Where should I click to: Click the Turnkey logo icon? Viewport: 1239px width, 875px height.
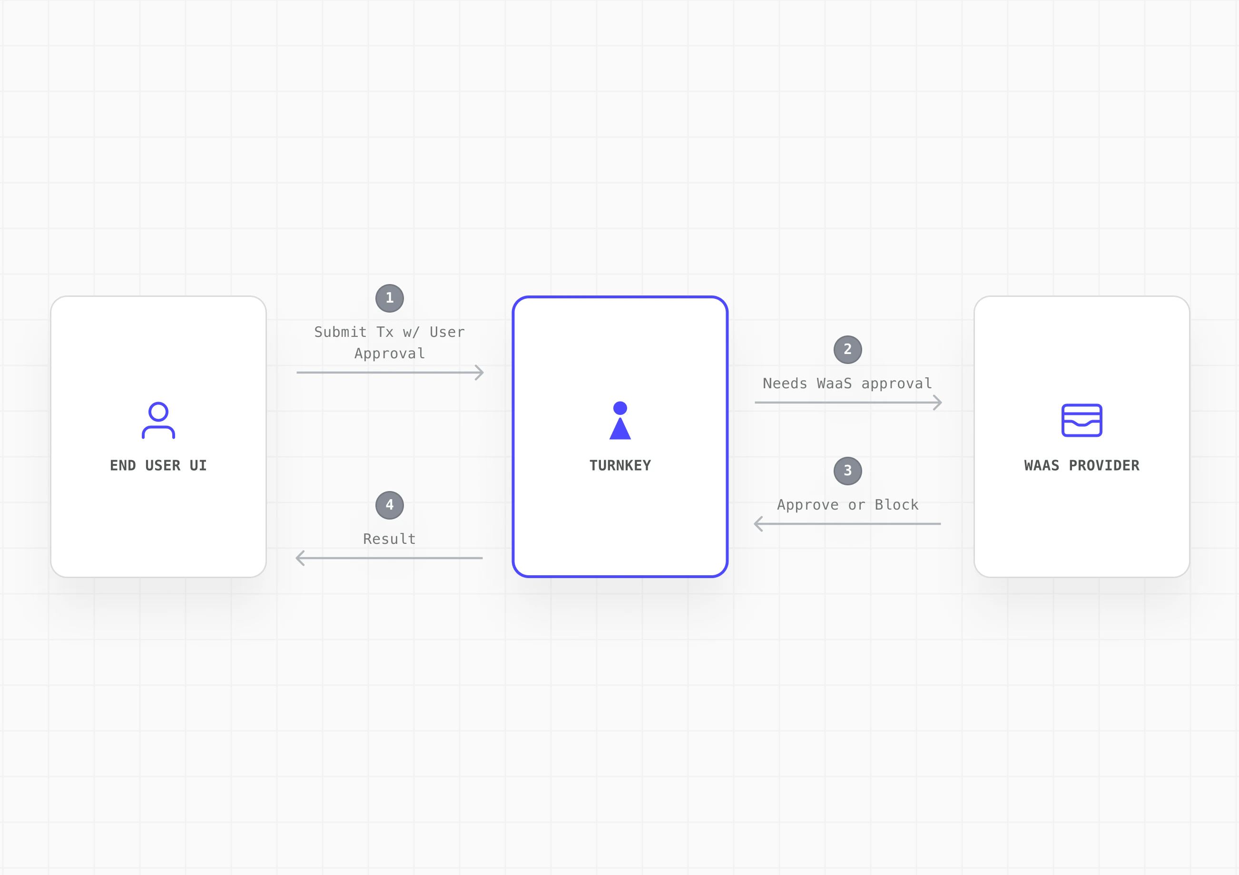click(620, 421)
